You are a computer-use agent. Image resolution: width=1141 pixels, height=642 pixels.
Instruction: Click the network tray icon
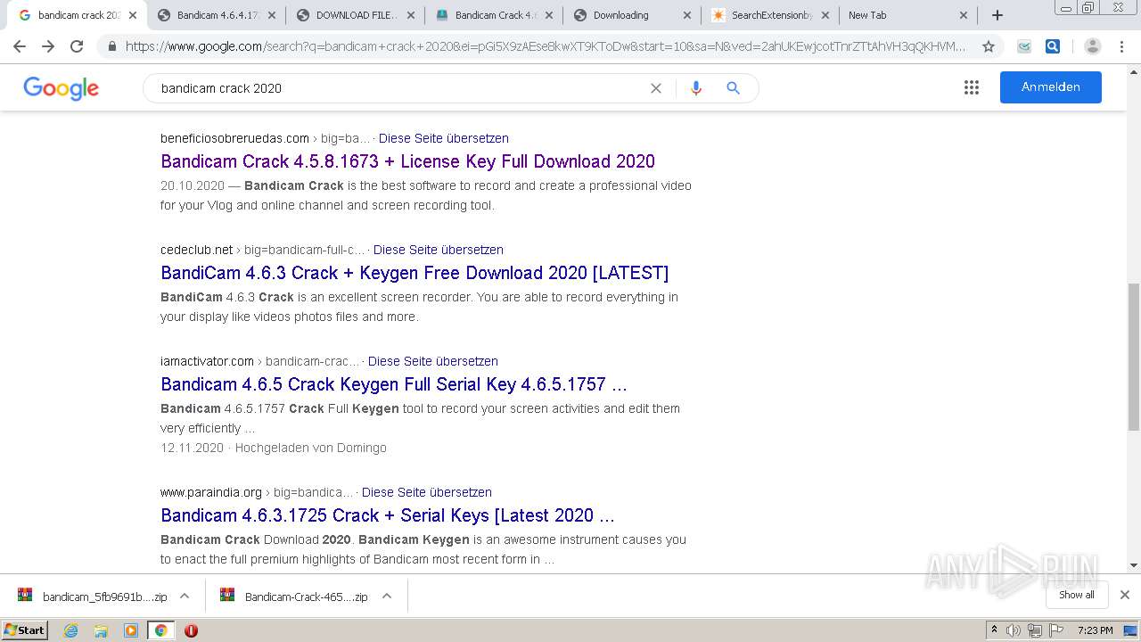coord(1035,630)
